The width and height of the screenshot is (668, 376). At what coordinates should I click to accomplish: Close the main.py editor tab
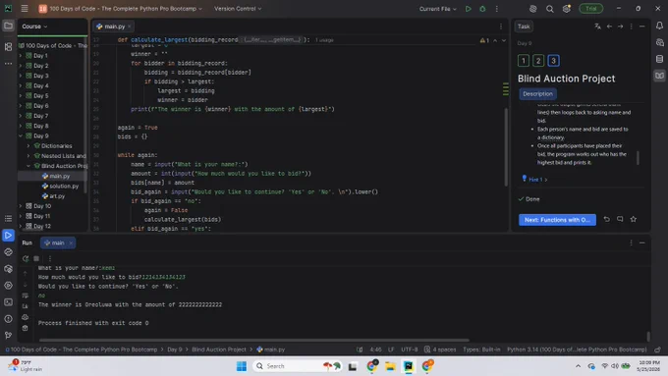(130, 27)
